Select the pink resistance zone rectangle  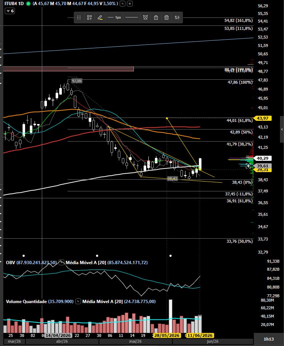click(68, 69)
